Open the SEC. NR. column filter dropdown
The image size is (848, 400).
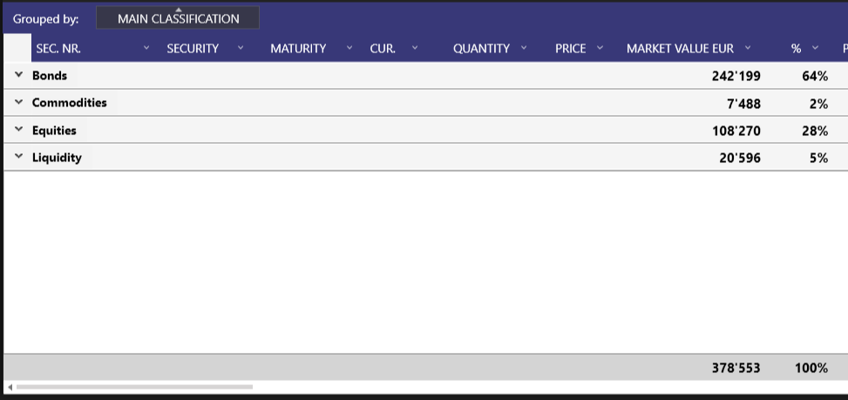(146, 48)
